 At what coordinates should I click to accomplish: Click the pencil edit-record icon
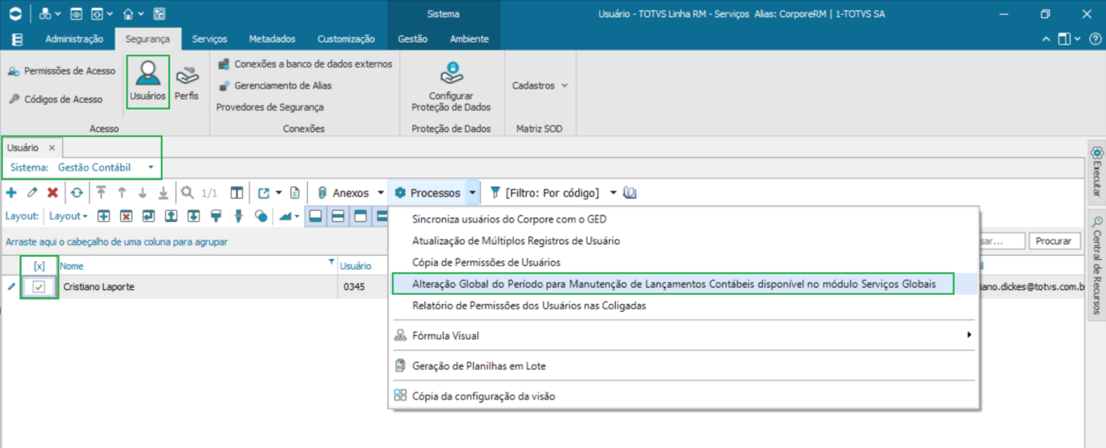(32, 193)
